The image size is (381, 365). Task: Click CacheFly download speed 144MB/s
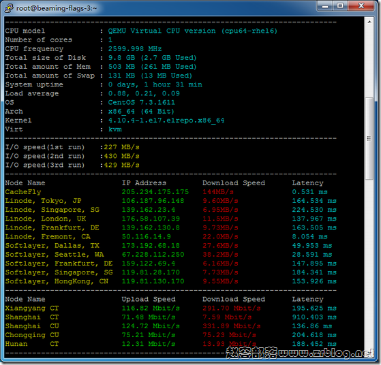point(218,192)
